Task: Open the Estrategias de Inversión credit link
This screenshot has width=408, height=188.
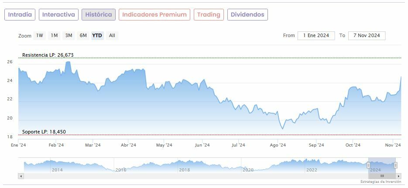Action: 381,181
